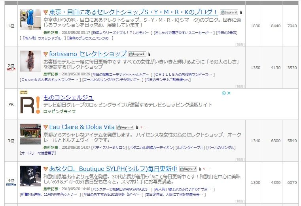Open the article ルボンヴィーブル
The width and height of the screenshot is (301, 206).
pos(190,148)
